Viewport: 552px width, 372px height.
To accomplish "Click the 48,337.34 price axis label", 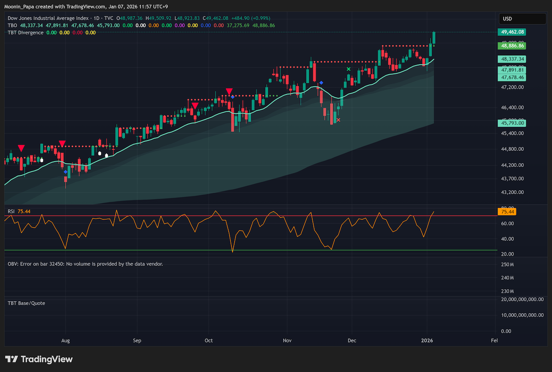I will [x=513, y=59].
